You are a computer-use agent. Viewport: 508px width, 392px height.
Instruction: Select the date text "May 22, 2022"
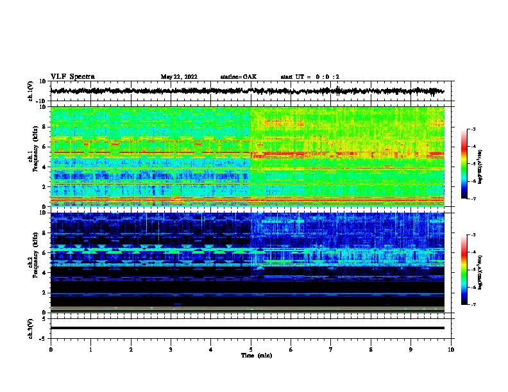coord(179,77)
